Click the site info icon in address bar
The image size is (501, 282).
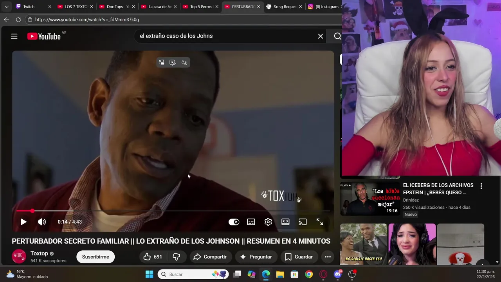[30, 20]
